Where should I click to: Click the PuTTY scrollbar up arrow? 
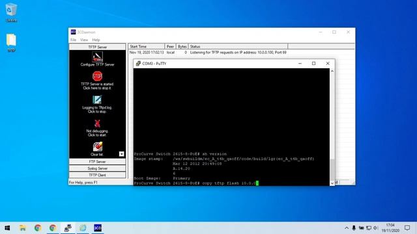pyautogui.click(x=332, y=71)
